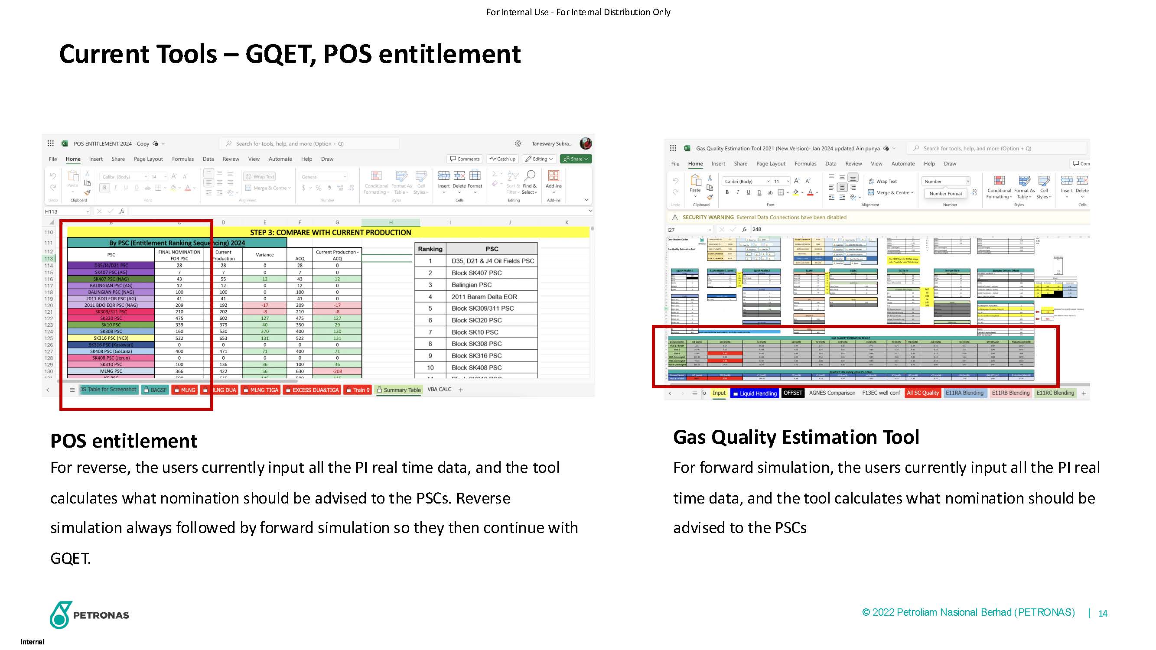Click the H113 name box field
The width and height of the screenshot is (1156, 650).
[x=63, y=211]
